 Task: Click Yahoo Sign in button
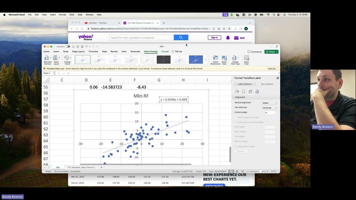(x=214, y=37)
